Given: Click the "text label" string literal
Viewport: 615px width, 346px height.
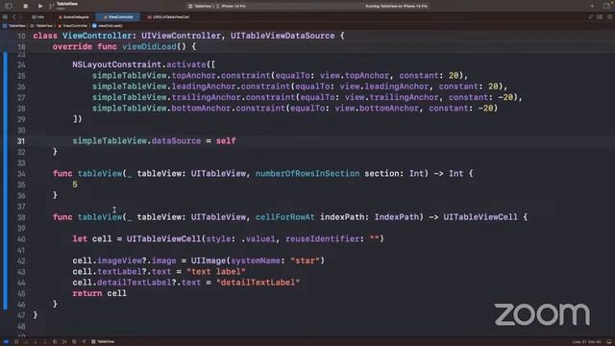Looking at the screenshot, I should coord(216,271).
